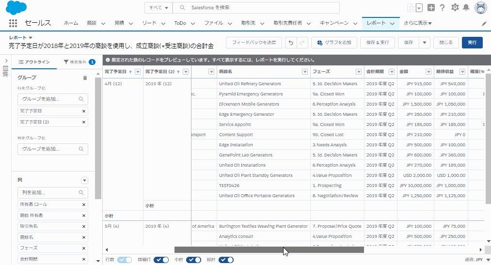Click the horizontal table scrollbar thumb
Screen dimensions: 491x265
[269, 249]
